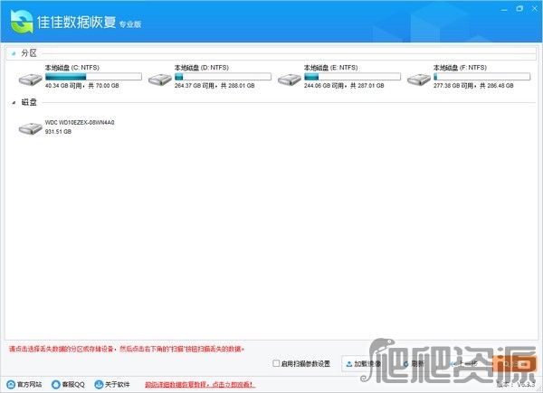Select the D: NTFS local disk icon
This screenshot has width=543, height=393.
point(160,80)
